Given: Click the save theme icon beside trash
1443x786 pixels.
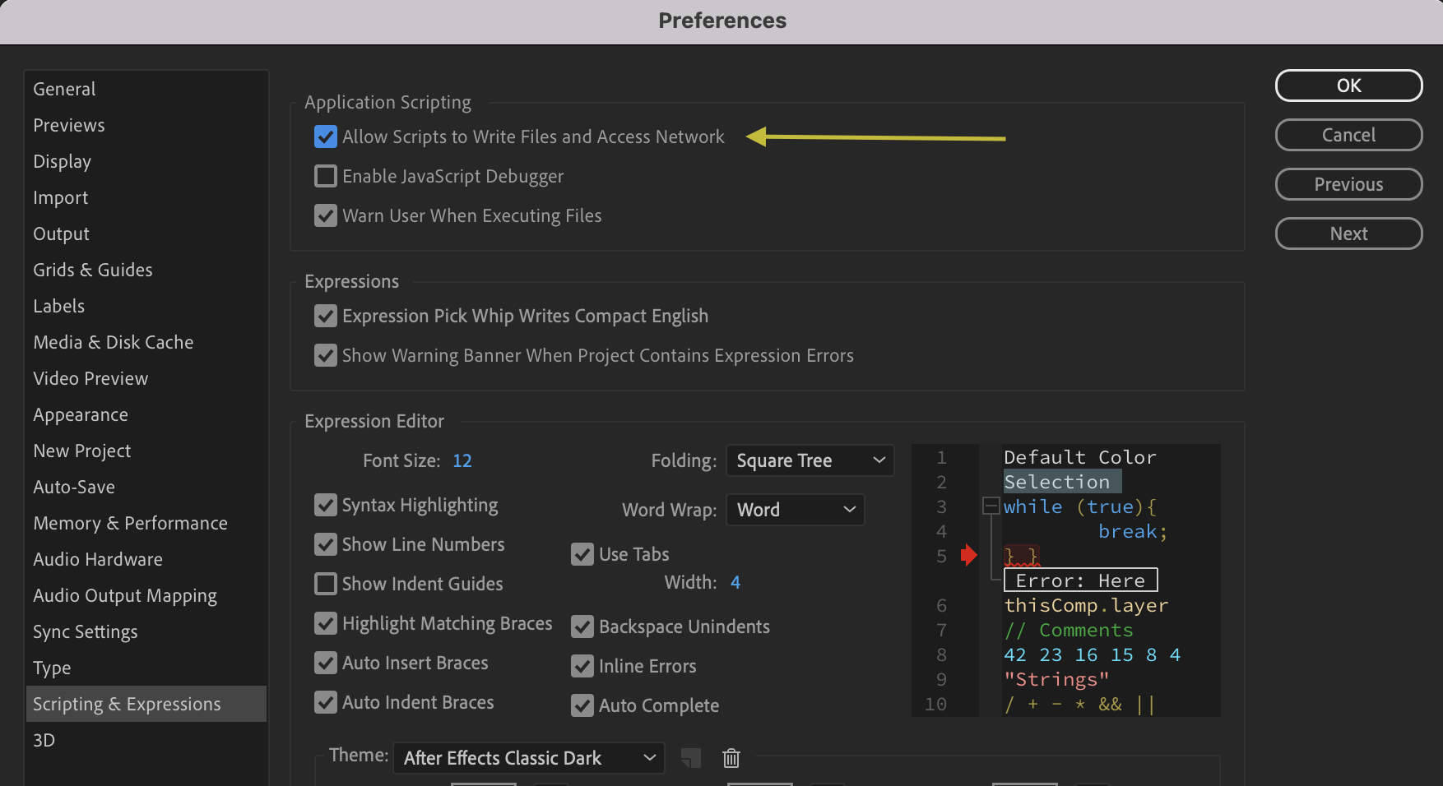Looking at the screenshot, I should pyautogui.click(x=691, y=758).
